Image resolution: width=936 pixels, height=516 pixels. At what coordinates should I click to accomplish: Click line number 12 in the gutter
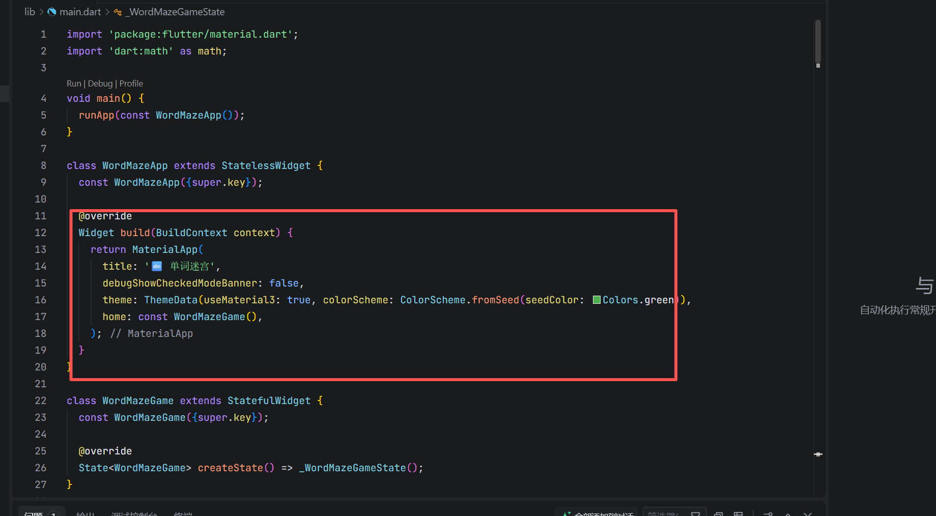click(41, 233)
